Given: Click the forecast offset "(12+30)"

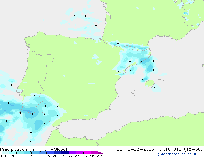Looking at the screenshot, I should click(193, 149).
